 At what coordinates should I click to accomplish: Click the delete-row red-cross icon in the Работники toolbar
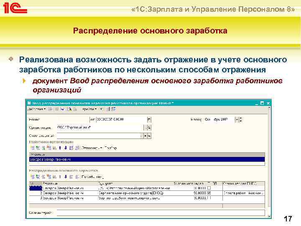pos(49,148)
